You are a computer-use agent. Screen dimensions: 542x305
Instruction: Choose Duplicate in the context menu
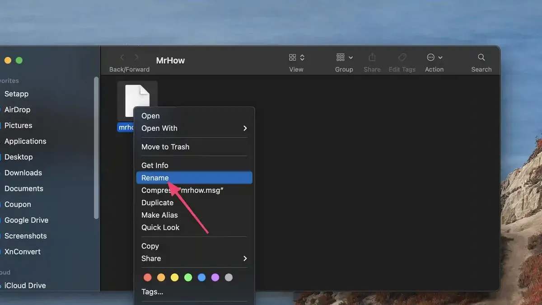click(x=194, y=203)
